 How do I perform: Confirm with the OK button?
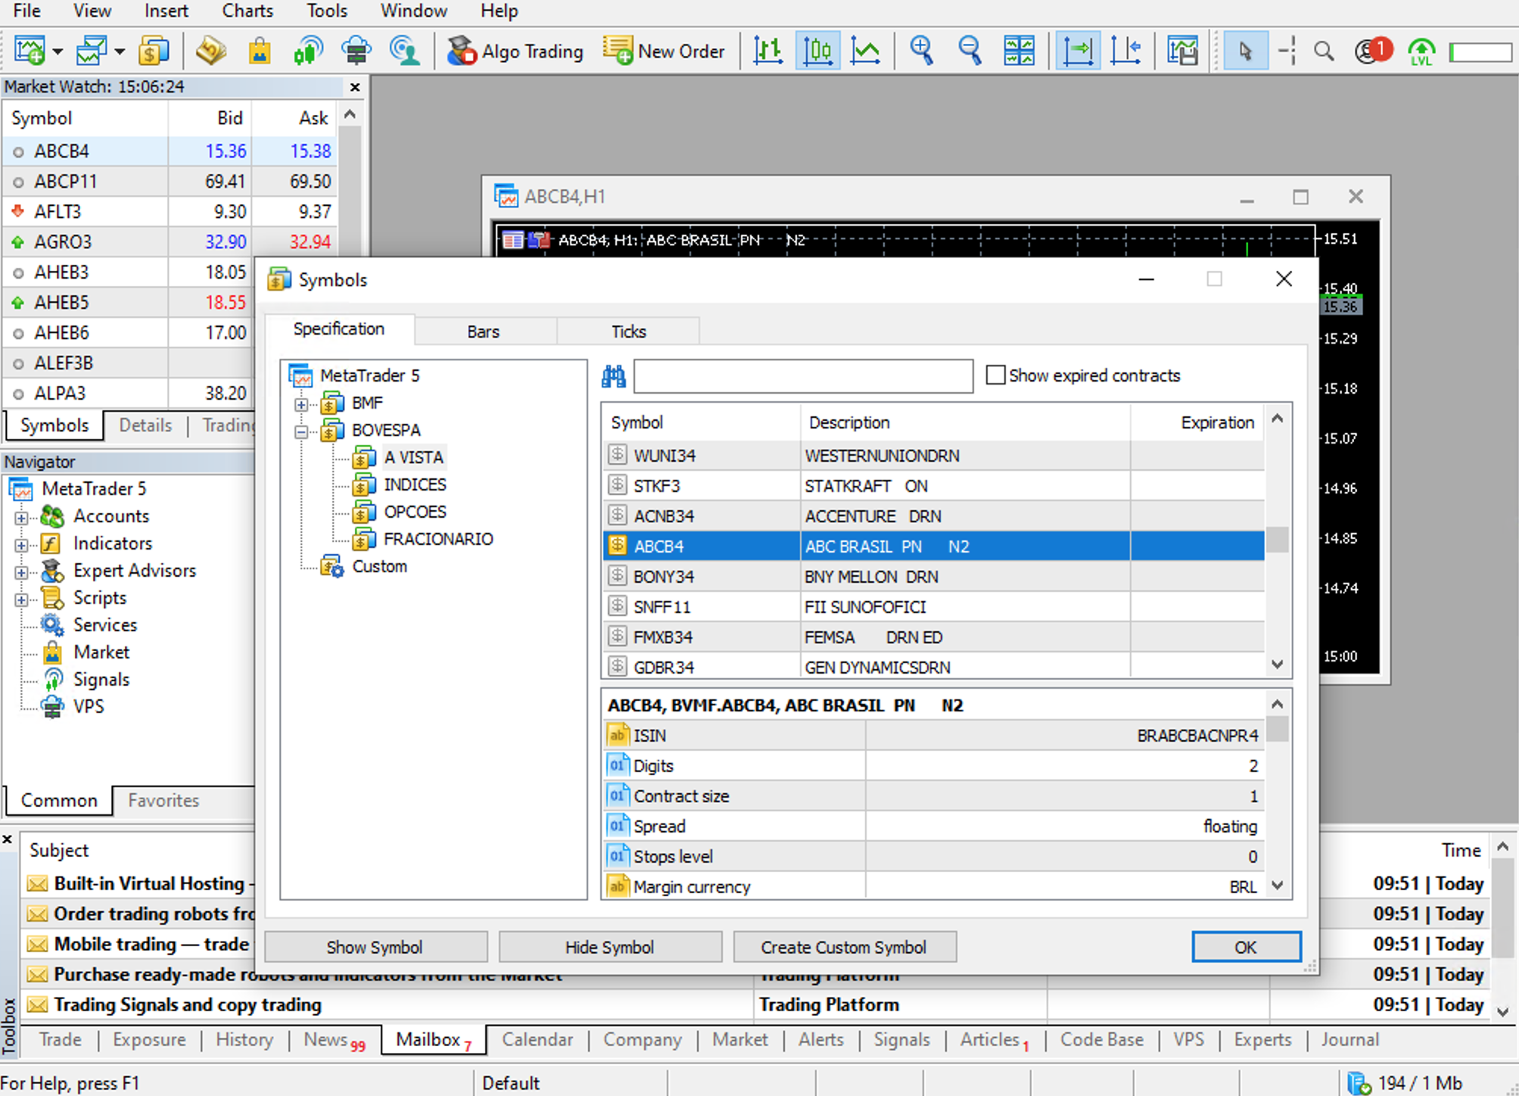1246,948
